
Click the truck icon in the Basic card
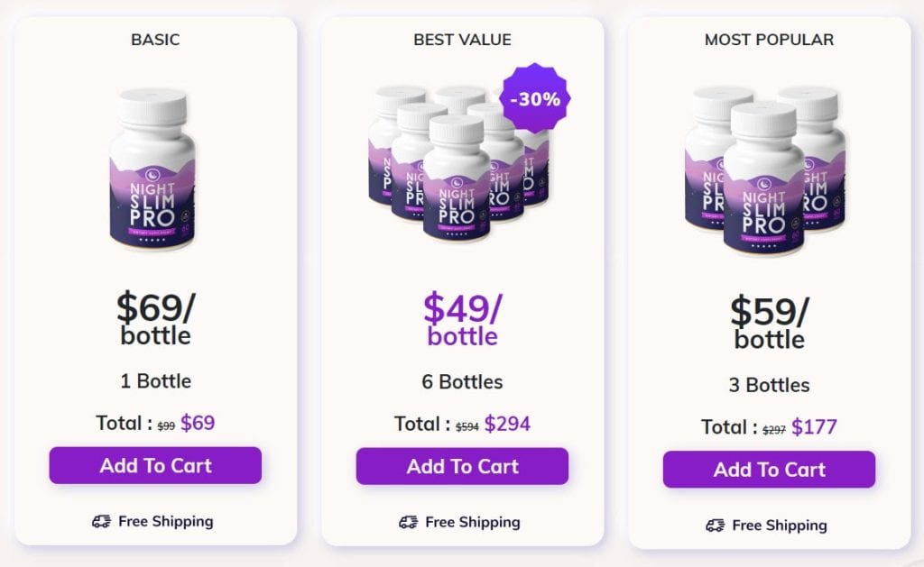pos(101,522)
